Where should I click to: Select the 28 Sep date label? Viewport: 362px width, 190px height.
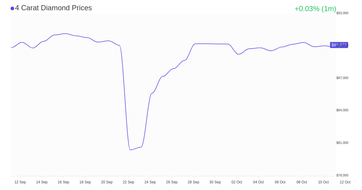point(193,182)
